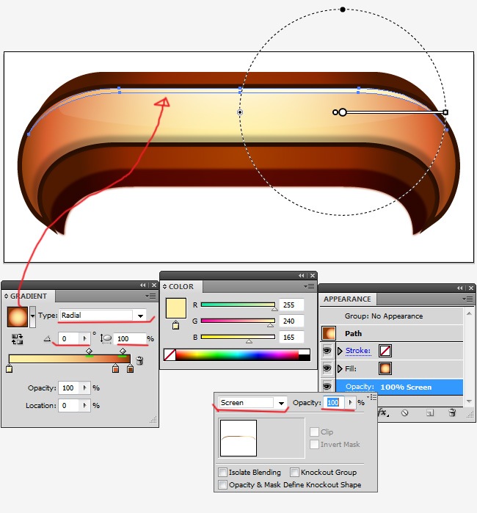Toggle visibility of the Stroke attribute

327,351
